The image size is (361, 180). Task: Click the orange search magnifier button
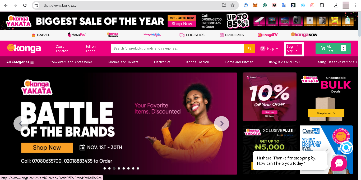249,48
